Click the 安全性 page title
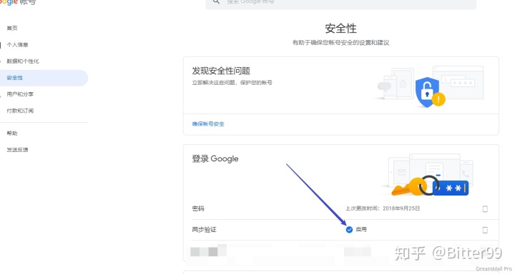The image size is (515, 274). (x=341, y=29)
